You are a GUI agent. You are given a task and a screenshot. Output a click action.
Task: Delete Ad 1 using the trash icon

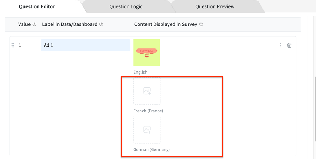click(289, 45)
